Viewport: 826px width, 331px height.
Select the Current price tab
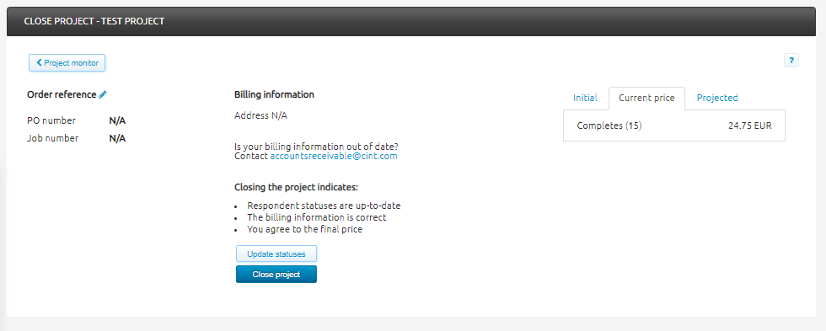(x=646, y=99)
